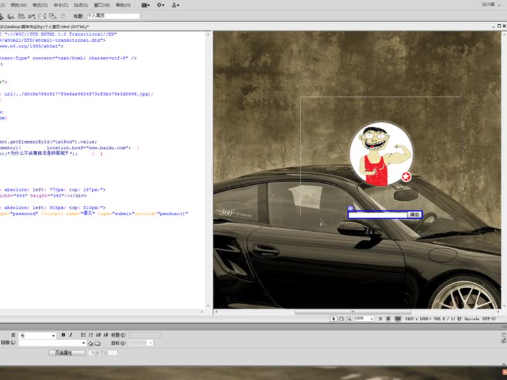The height and width of the screenshot is (380, 507).
Task: Open the class dropdown showing 无
Action: coord(37,336)
